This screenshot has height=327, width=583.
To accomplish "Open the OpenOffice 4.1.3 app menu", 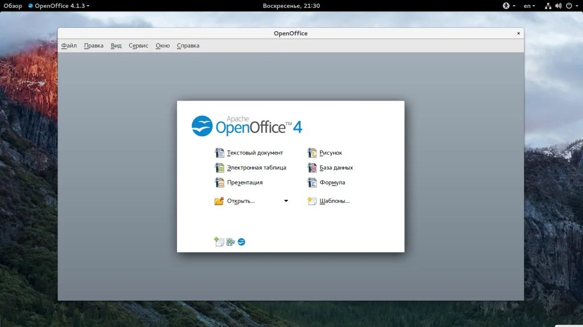I will (x=59, y=6).
